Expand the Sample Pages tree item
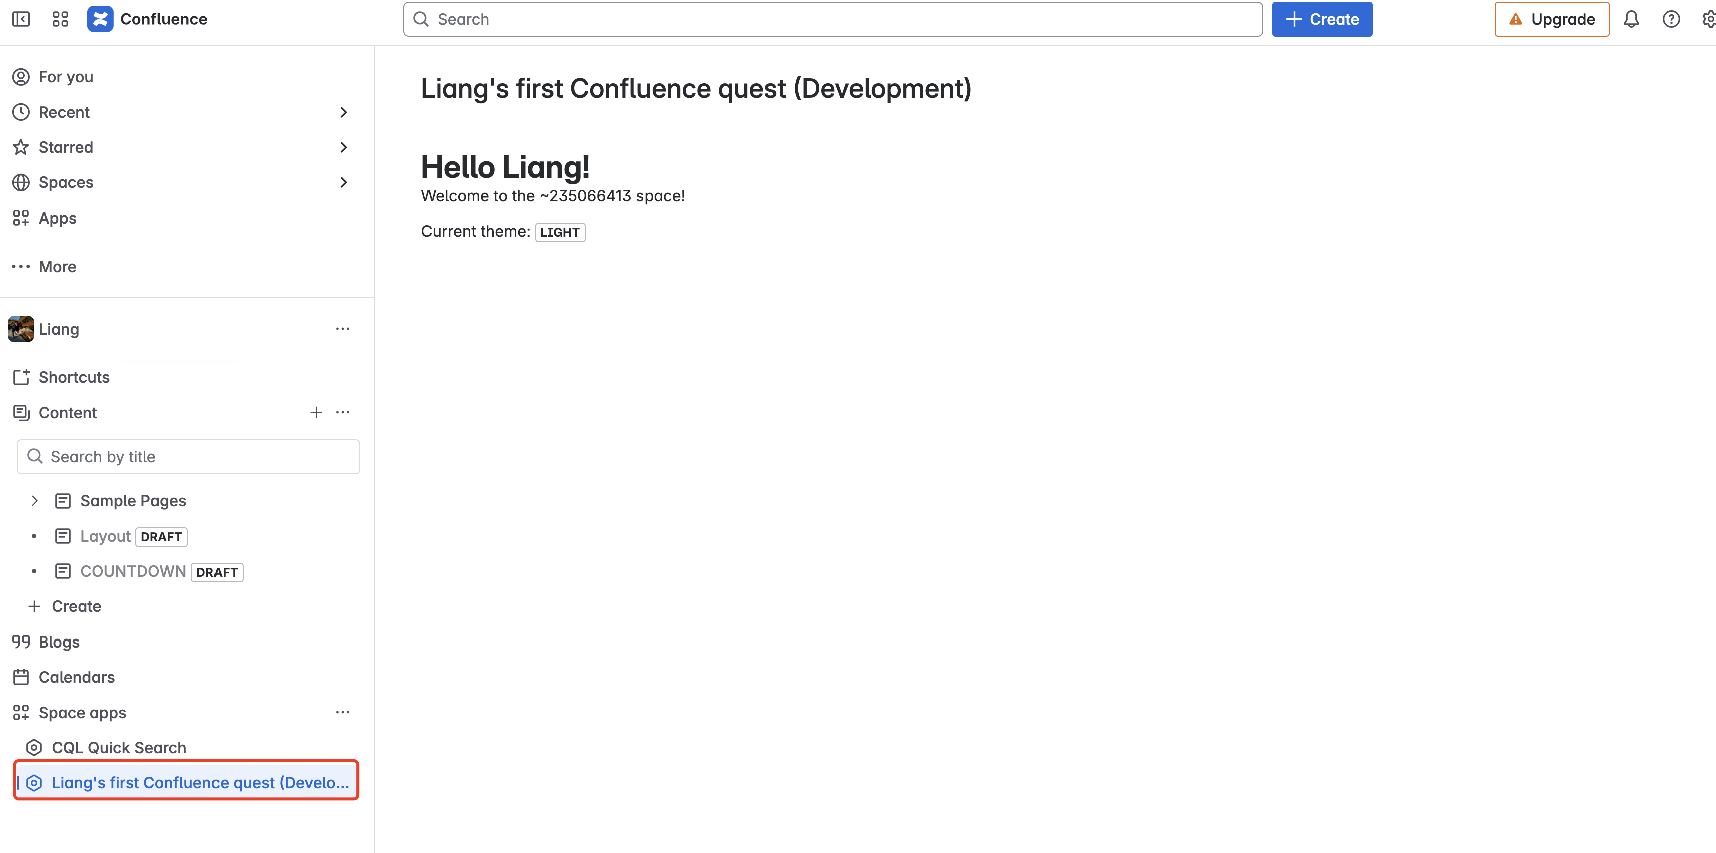The width and height of the screenshot is (1716, 853). 35,501
